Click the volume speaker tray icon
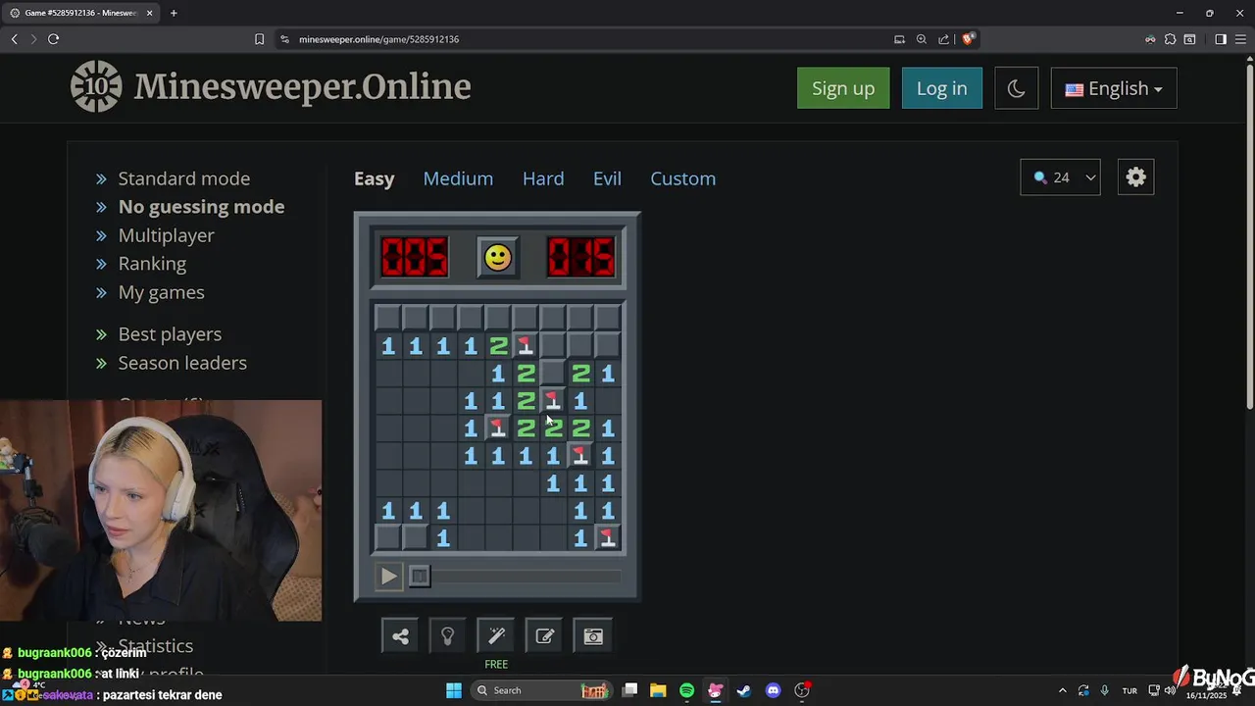1255x706 pixels. click(x=1170, y=690)
